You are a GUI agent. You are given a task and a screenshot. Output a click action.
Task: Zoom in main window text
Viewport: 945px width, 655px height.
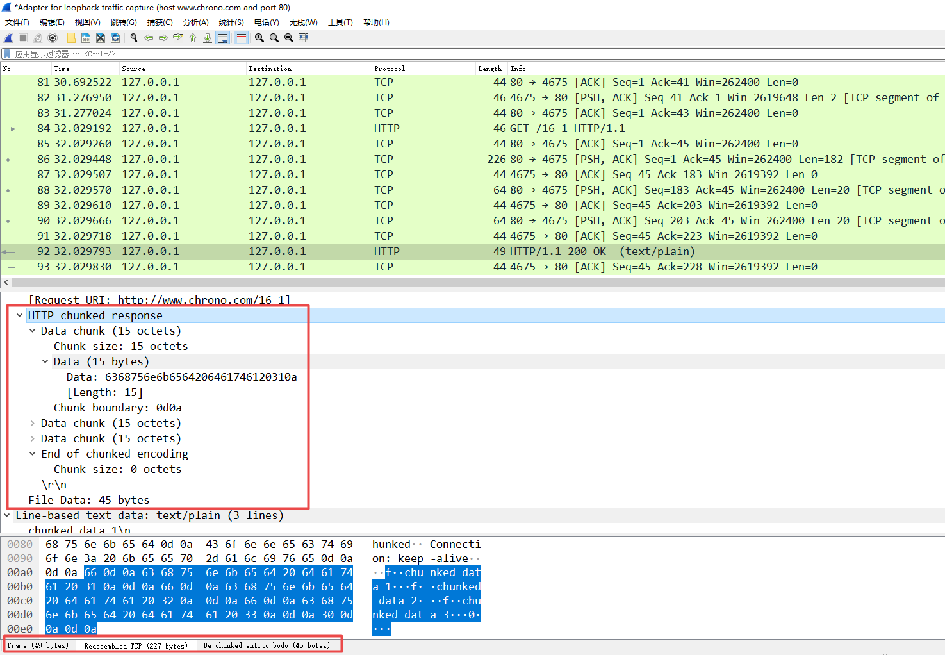259,38
